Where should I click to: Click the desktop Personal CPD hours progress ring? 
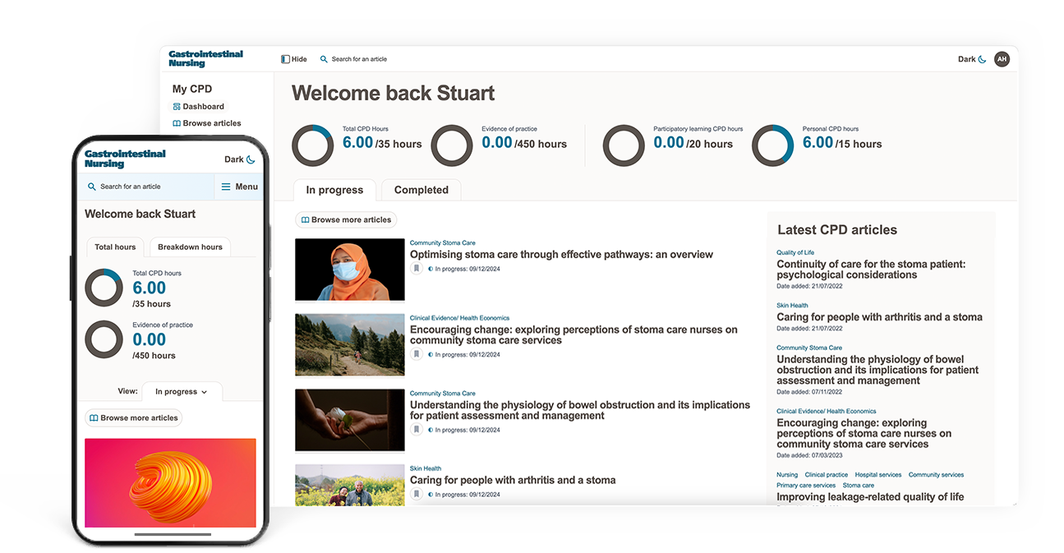click(772, 145)
